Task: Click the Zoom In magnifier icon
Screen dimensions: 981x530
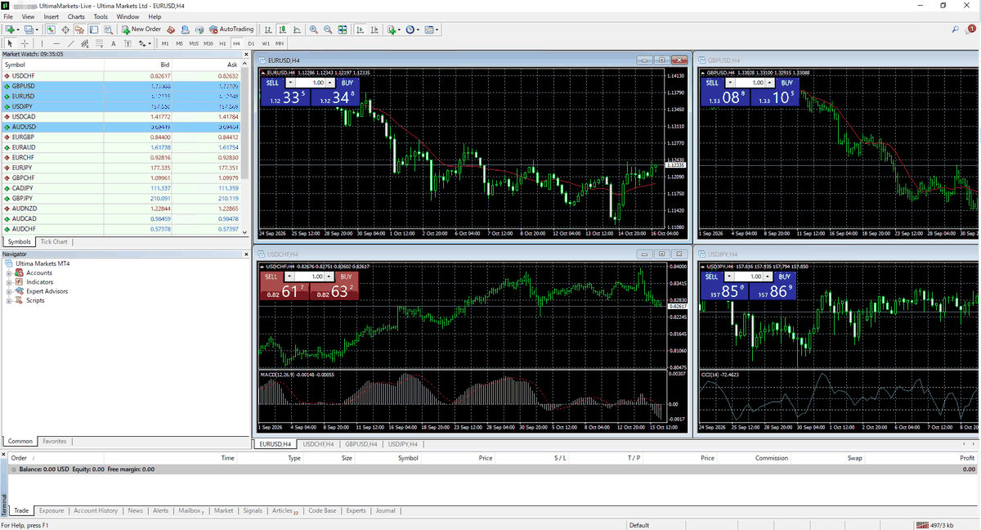Action: (x=313, y=29)
